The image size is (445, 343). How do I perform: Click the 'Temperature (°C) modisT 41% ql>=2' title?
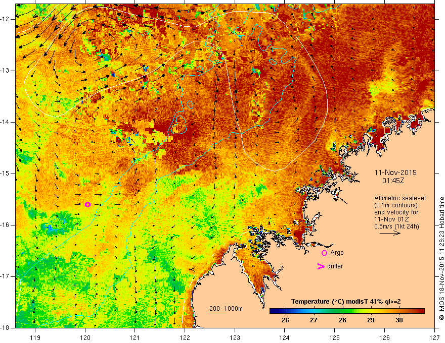[x=346, y=302]
